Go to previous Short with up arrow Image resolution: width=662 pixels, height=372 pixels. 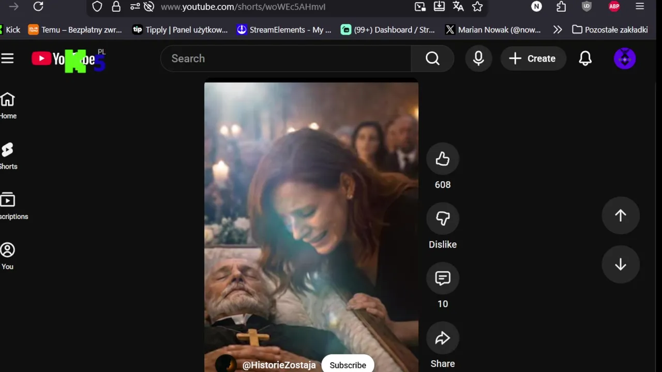tap(621, 215)
